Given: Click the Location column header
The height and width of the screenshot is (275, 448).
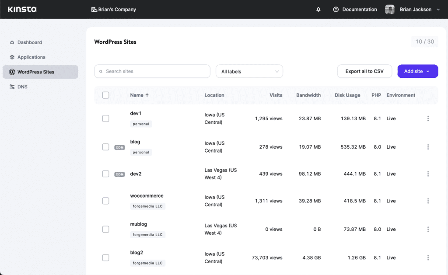Looking at the screenshot, I should [214, 95].
